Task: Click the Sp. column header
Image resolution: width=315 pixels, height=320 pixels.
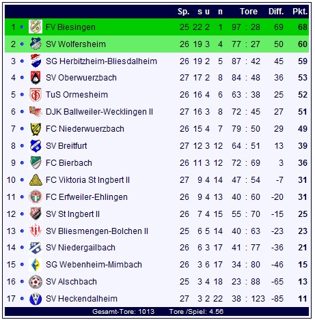Action: coord(184,12)
